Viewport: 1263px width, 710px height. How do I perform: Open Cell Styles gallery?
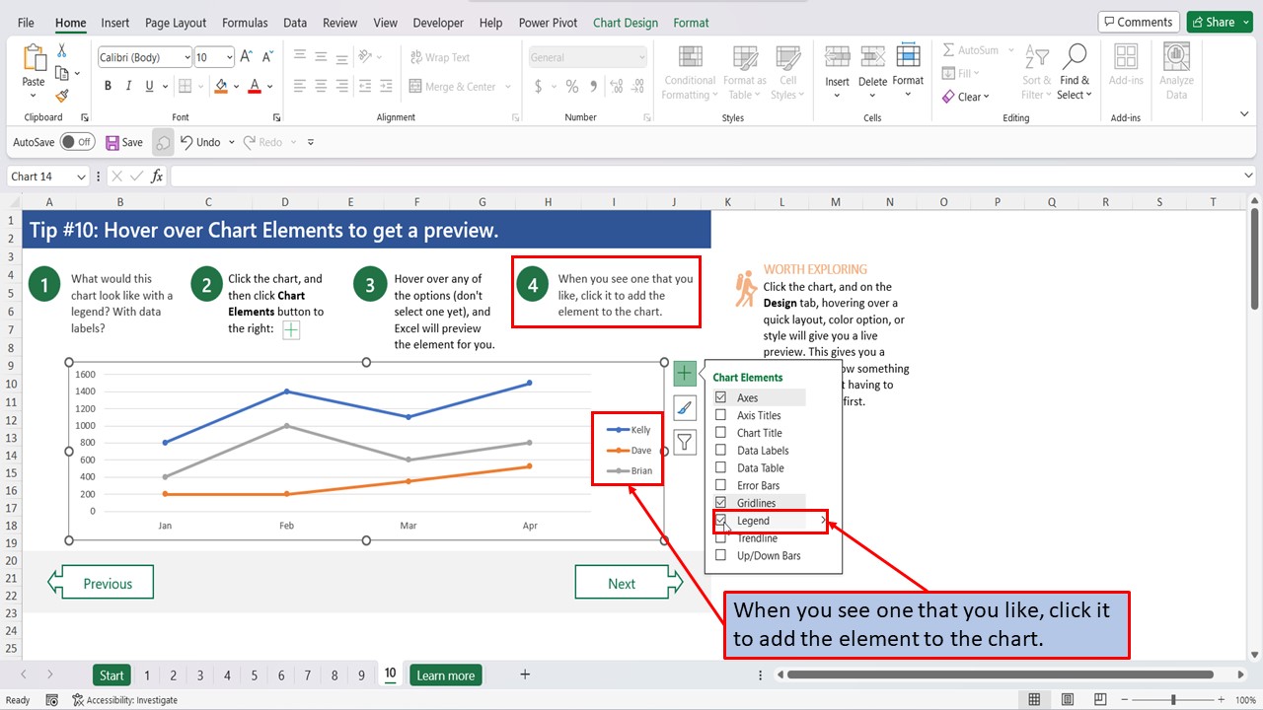(x=787, y=72)
